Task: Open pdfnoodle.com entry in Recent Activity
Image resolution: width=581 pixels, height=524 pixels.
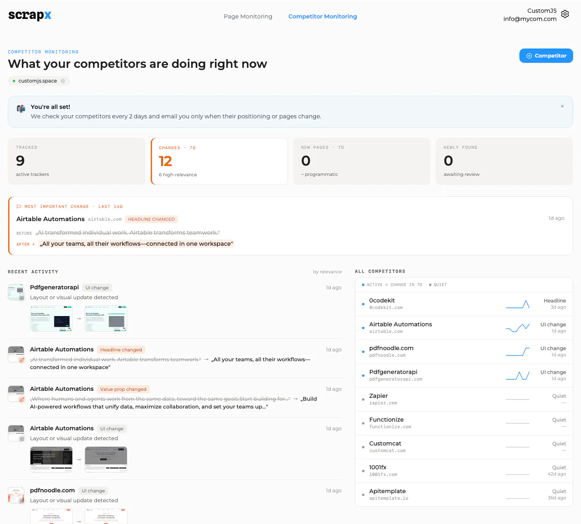Action: coord(52,490)
